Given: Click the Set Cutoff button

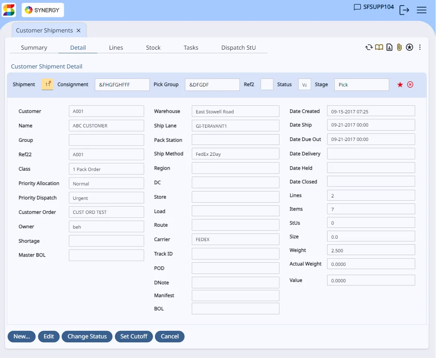Looking at the screenshot, I should 134,336.
